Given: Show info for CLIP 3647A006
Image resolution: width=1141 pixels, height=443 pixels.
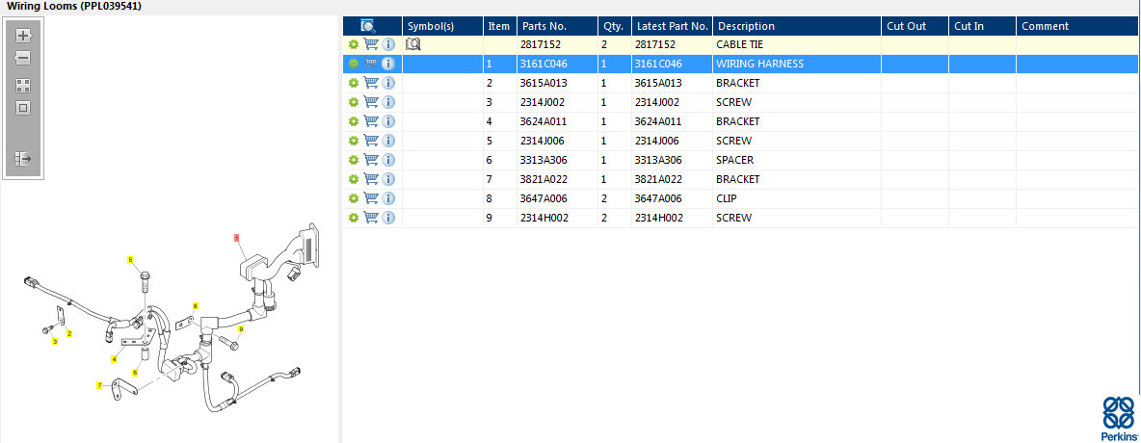Looking at the screenshot, I should point(388,198).
